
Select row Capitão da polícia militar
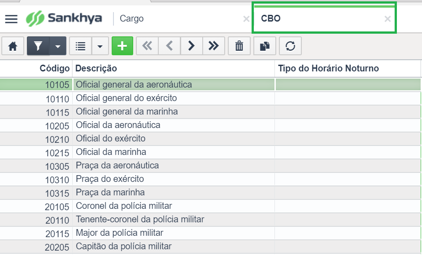tap(210, 247)
